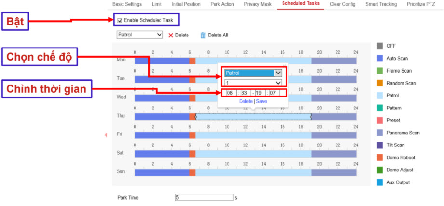The height and width of the screenshot is (206, 444).
Task: Toggle the Enable Scheduled Task checkbox
Action: [120, 20]
